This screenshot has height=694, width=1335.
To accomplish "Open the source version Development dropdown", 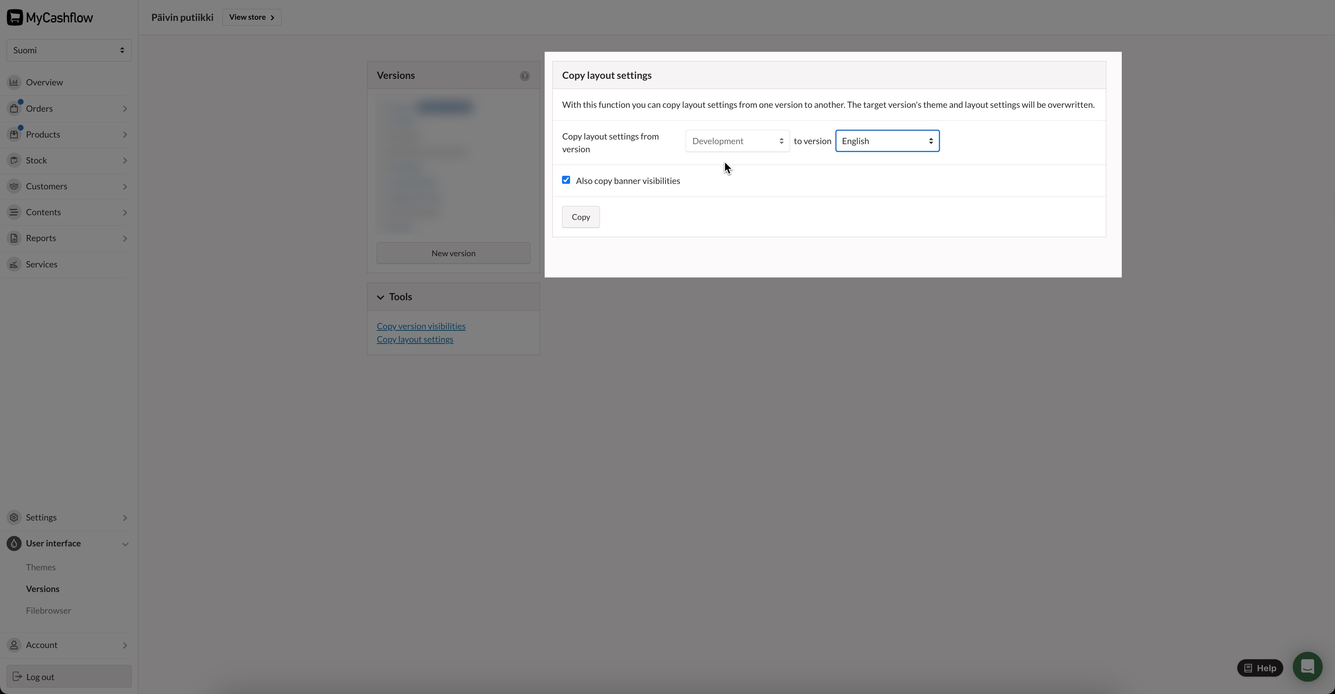I will [x=737, y=141].
